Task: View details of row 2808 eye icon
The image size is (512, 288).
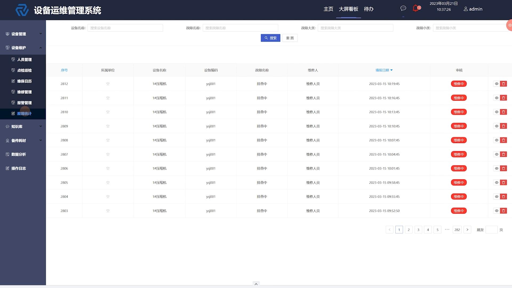Action: 497,140
